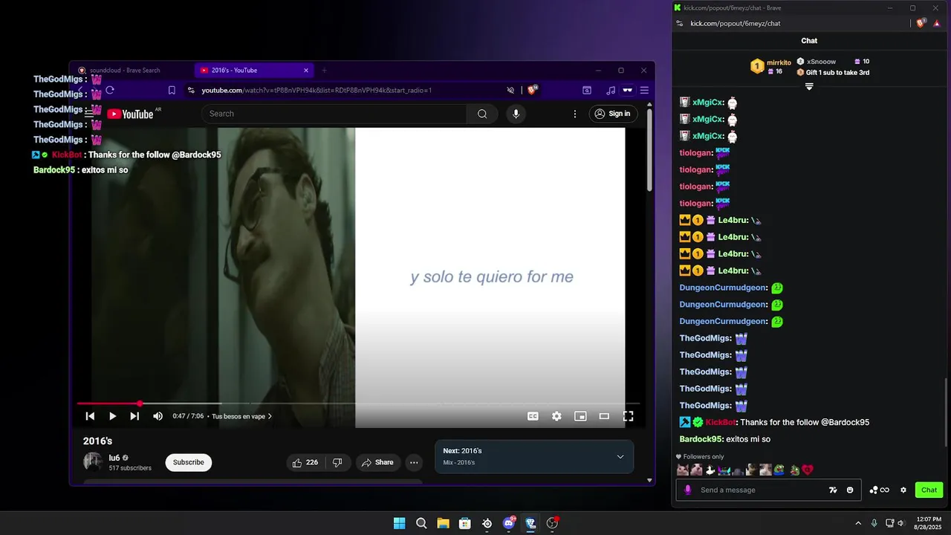
Task: Open Bardock95 username in chat
Action: click(x=701, y=439)
